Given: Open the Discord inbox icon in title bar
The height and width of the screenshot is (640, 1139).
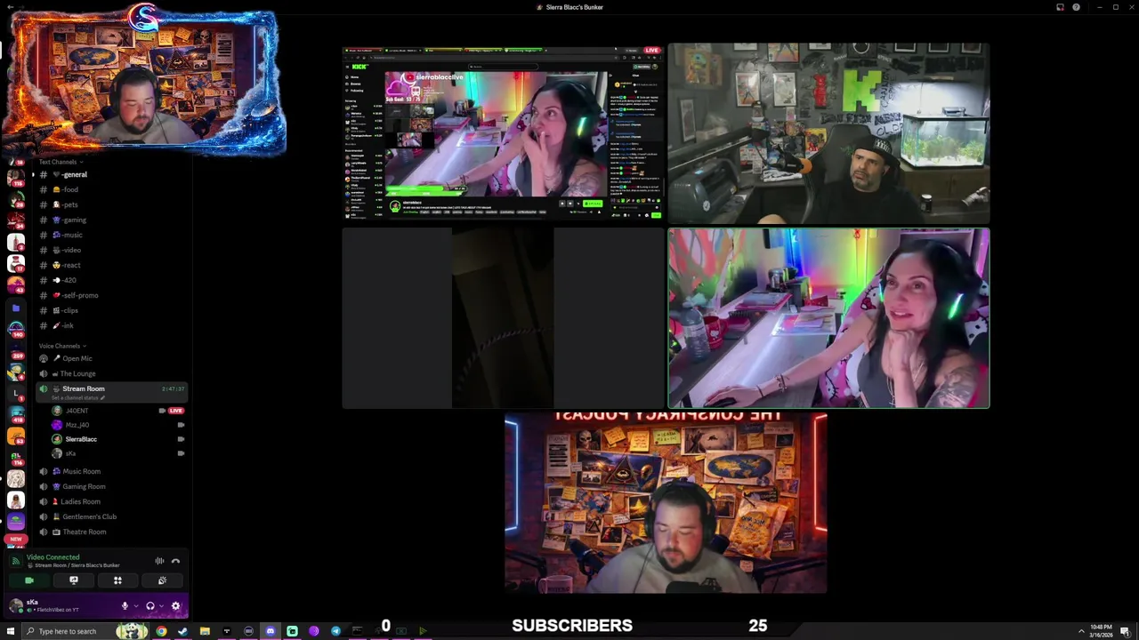Looking at the screenshot, I should [x=1060, y=7].
